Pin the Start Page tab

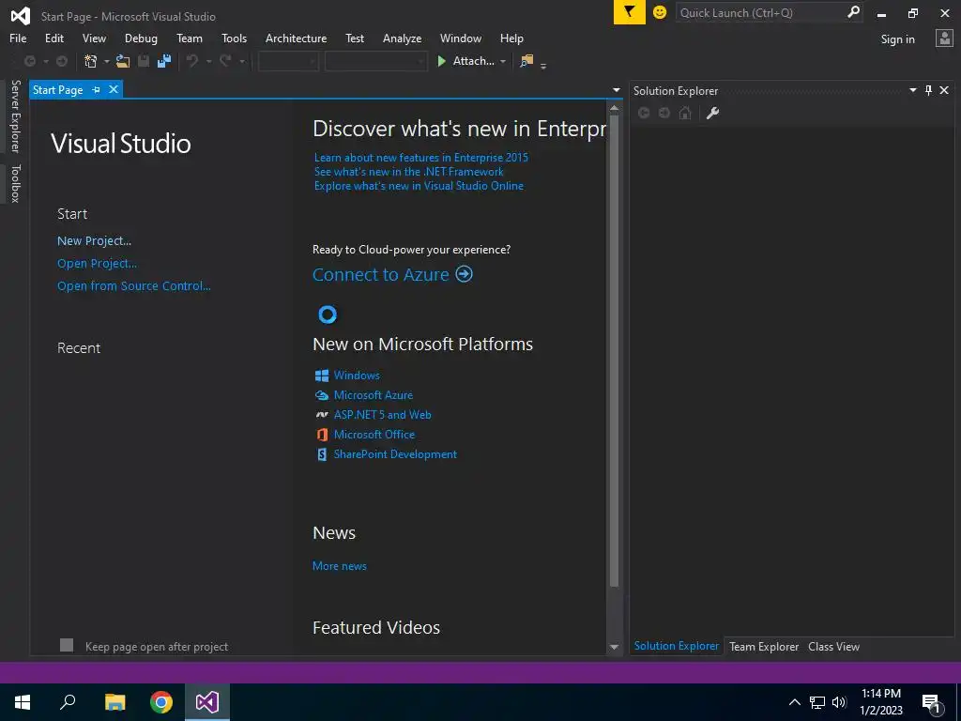click(97, 89)
